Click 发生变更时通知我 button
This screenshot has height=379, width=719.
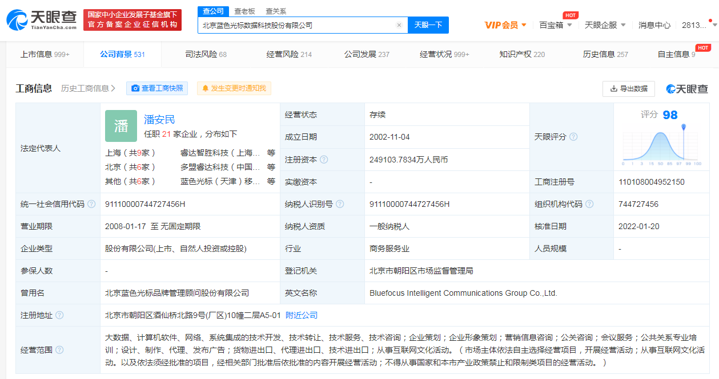point(234,88)
